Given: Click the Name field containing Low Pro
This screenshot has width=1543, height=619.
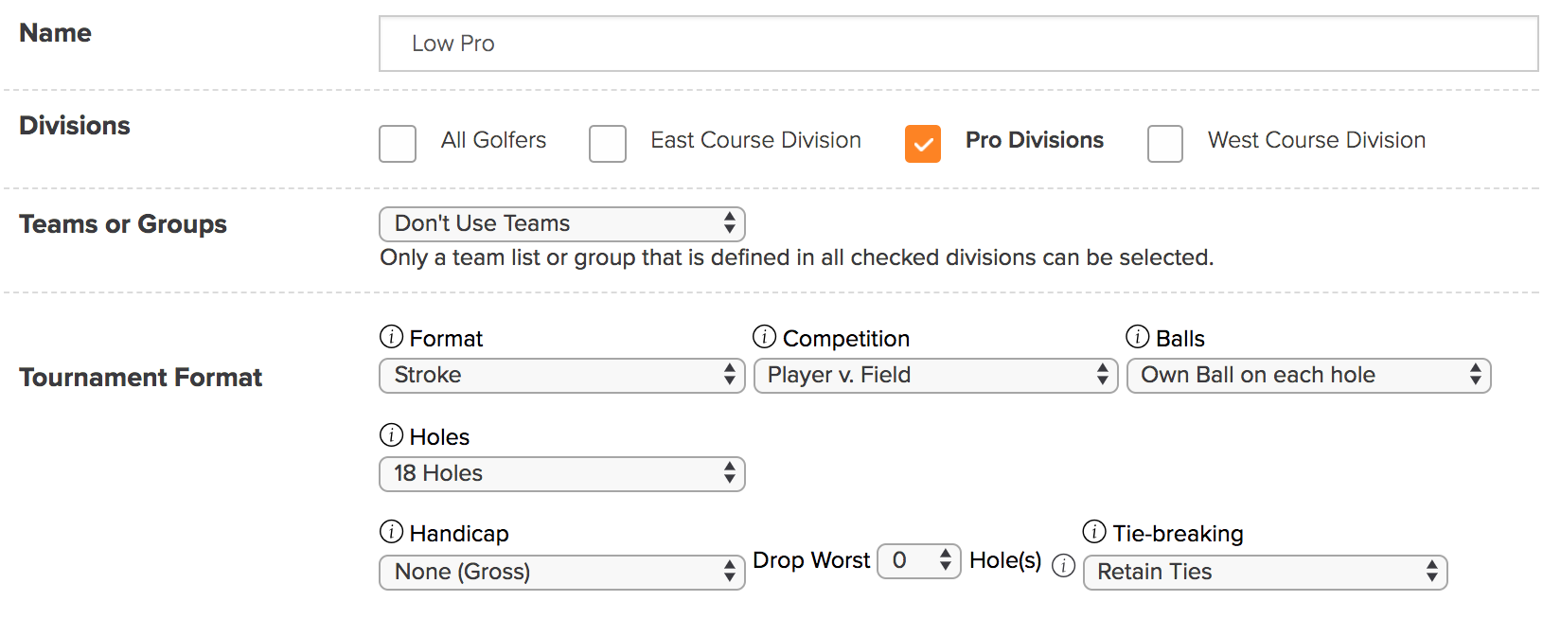Looking at the screenshot, I should (x=959, y=44).
